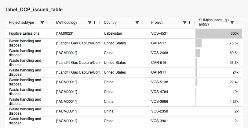Sort by Country column header label
This screenshot has height=128, width=248.
coord(110,22)
